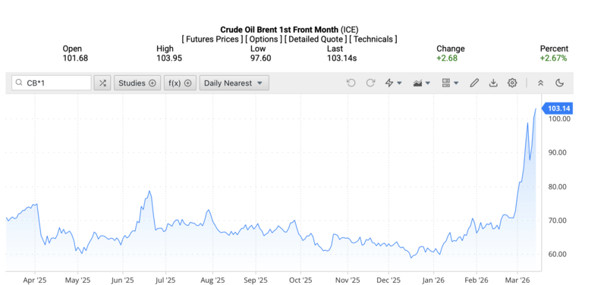Click the Crude Oil Brent 1st Front Month title
This screenshot has width=607, height=285.
tap(279, 30)
